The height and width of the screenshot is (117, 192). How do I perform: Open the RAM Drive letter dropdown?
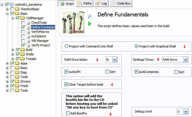pos(115,60)
